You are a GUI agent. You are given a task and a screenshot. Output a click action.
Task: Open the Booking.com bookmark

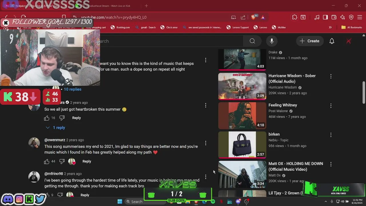tap(120, 27)
